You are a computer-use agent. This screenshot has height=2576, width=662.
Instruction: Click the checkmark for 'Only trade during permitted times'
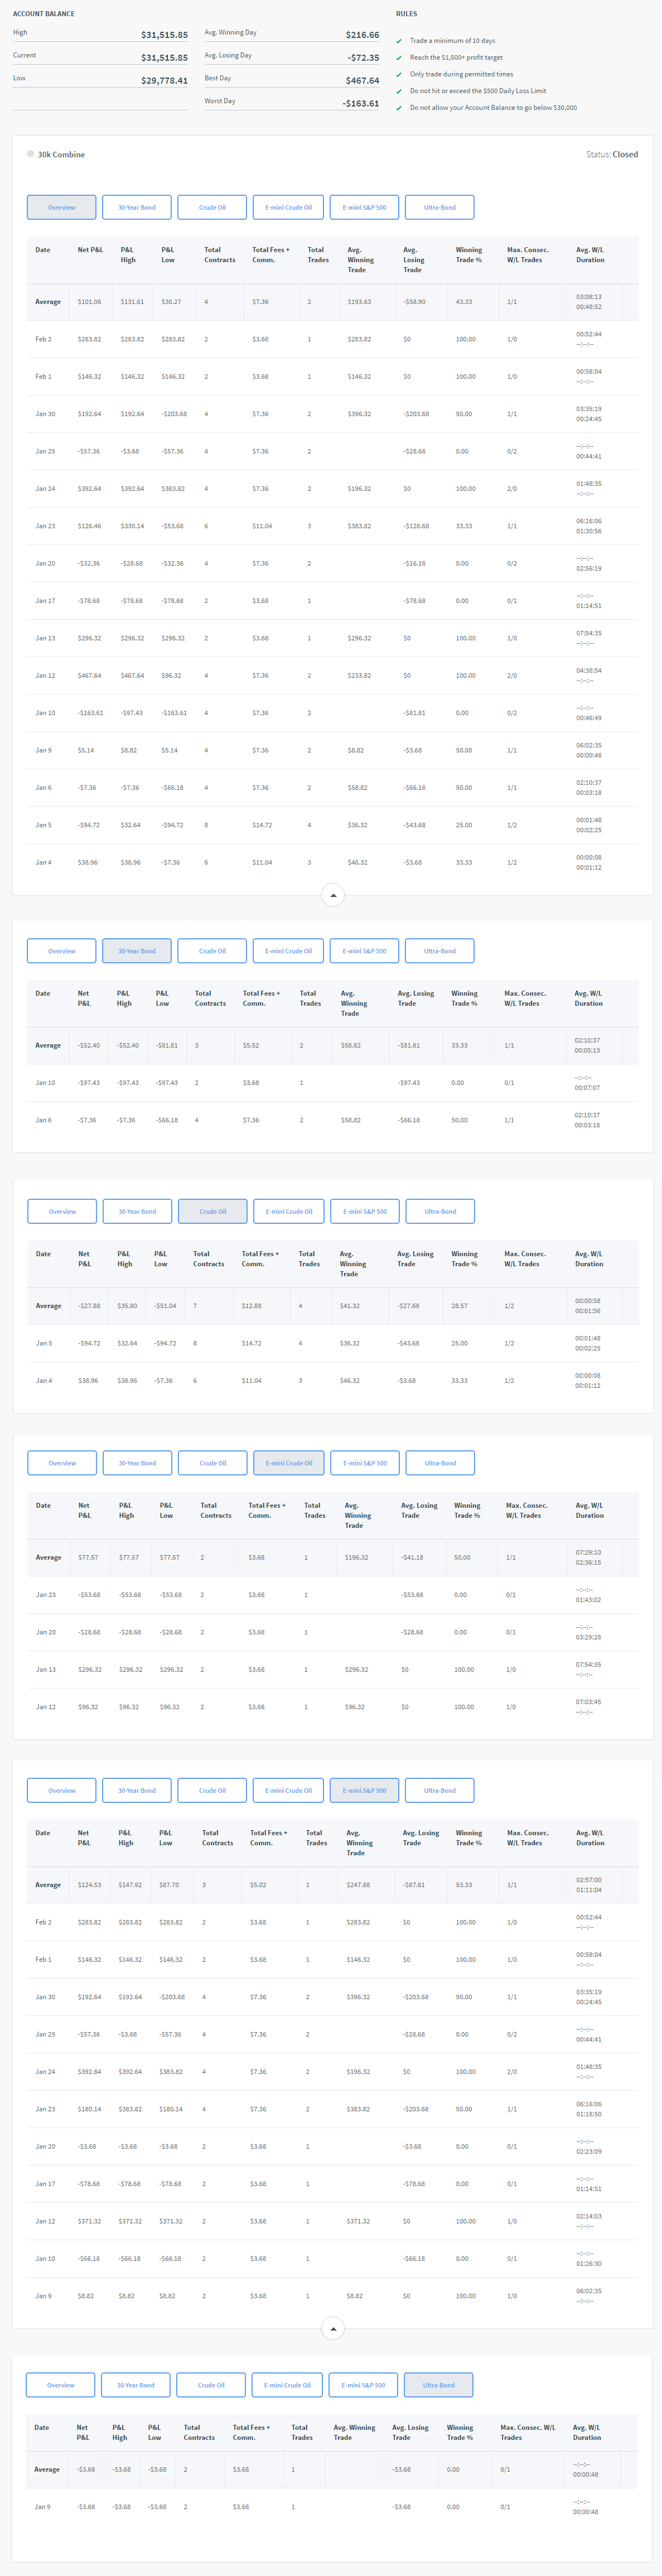(x=399, y=75)
